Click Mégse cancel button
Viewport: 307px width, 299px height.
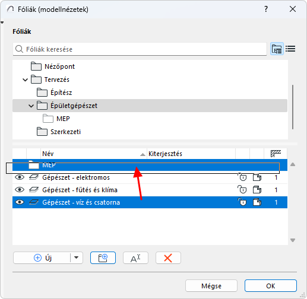tap(211, 286)
